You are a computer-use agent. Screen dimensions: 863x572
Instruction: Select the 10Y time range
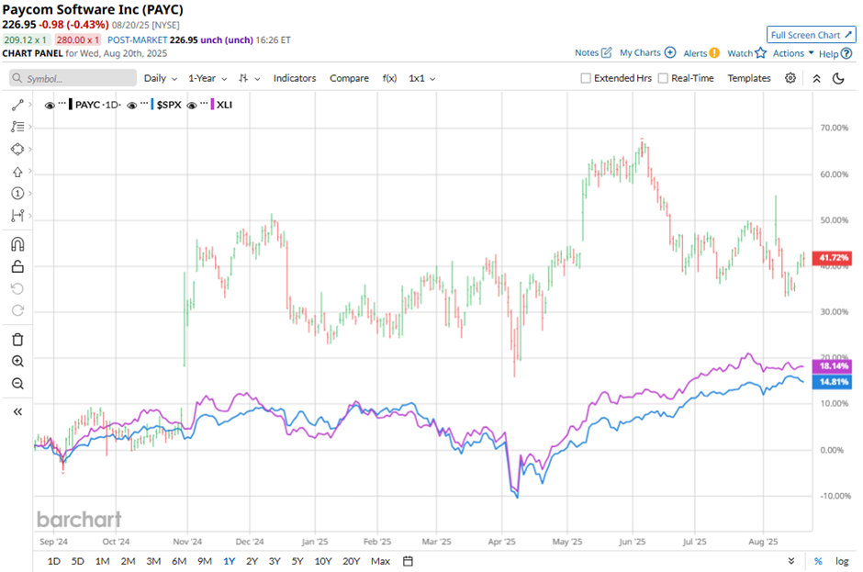click(323, 561)
